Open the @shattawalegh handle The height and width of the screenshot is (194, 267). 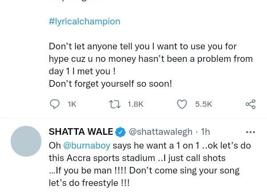(160, 132)
